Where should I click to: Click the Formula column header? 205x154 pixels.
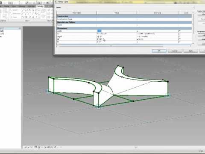(158, 13)
